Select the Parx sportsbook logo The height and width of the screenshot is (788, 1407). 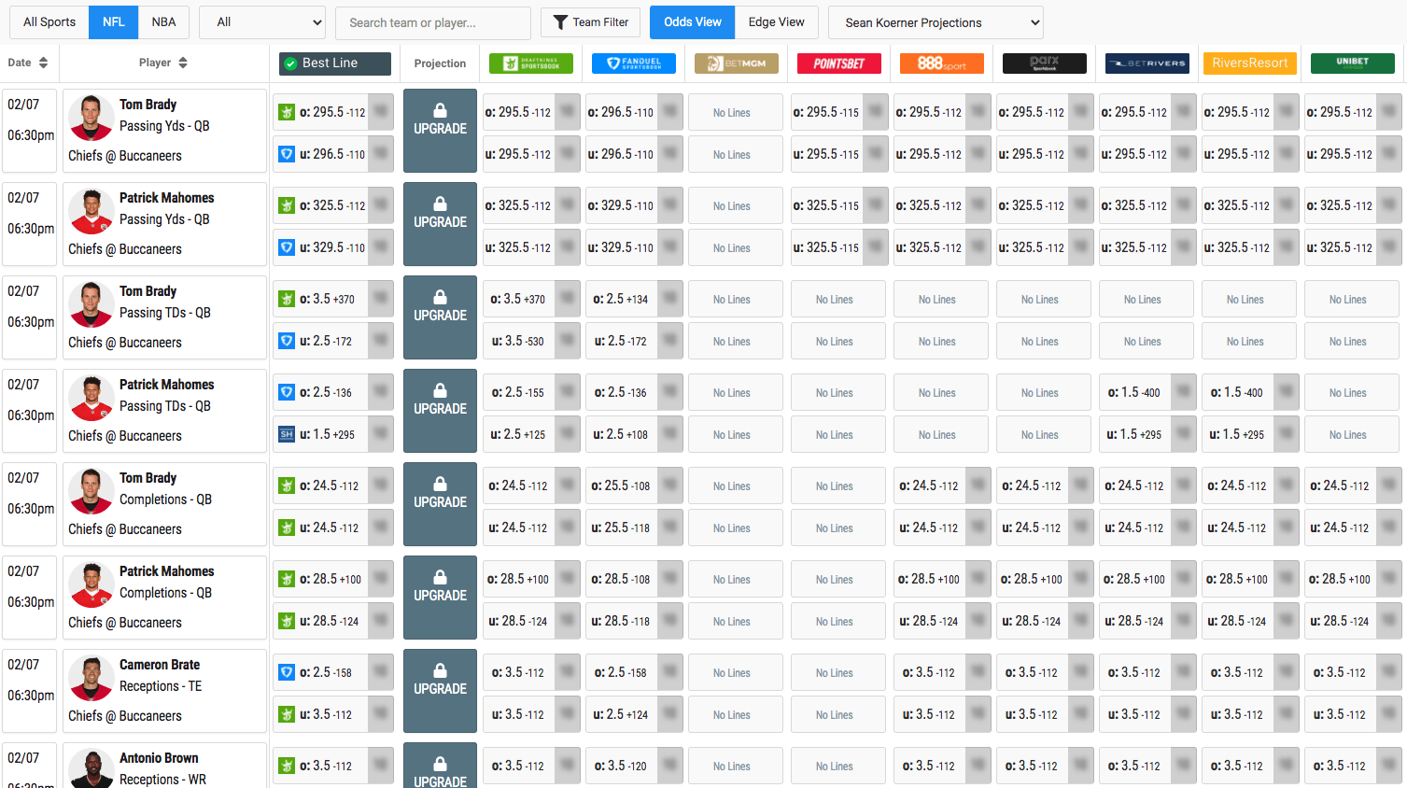pyautogui.click(x=1045, y=63)
